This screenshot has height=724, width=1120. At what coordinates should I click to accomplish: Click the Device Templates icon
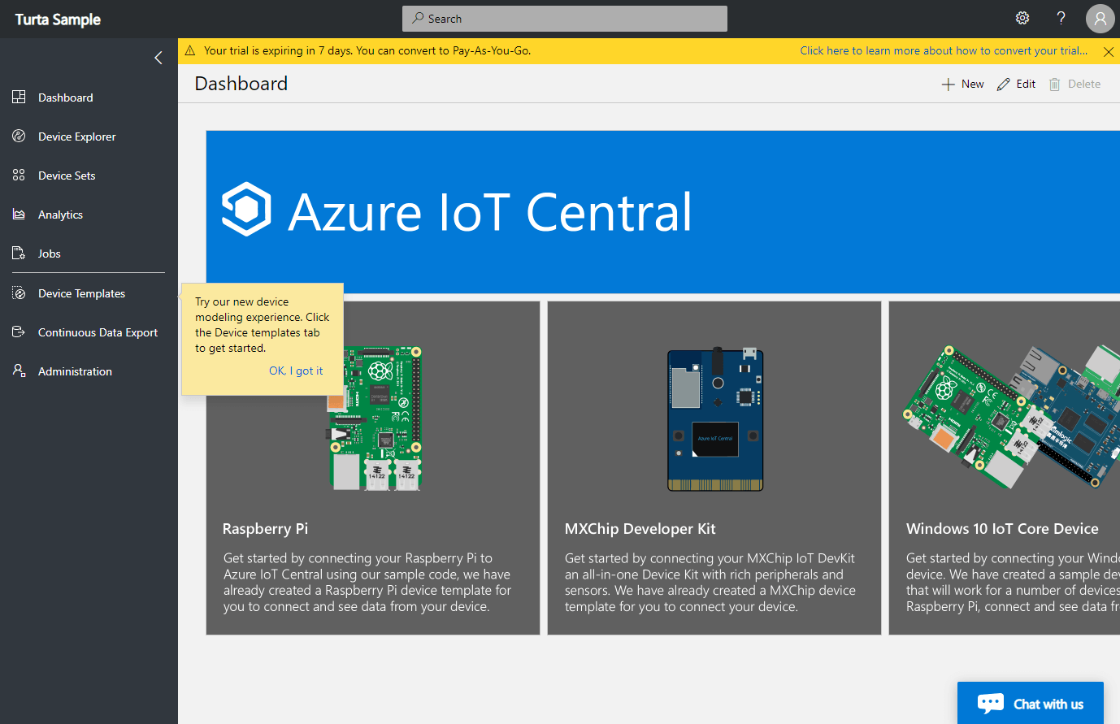(x=19, y=293)
